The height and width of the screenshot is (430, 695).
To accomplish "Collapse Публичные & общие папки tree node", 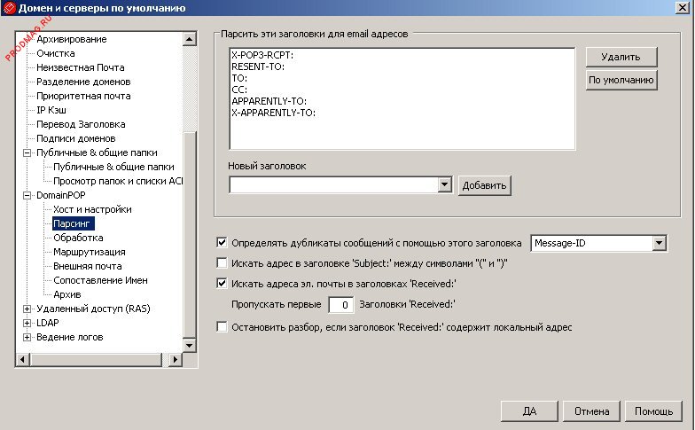I will point(27,152).
